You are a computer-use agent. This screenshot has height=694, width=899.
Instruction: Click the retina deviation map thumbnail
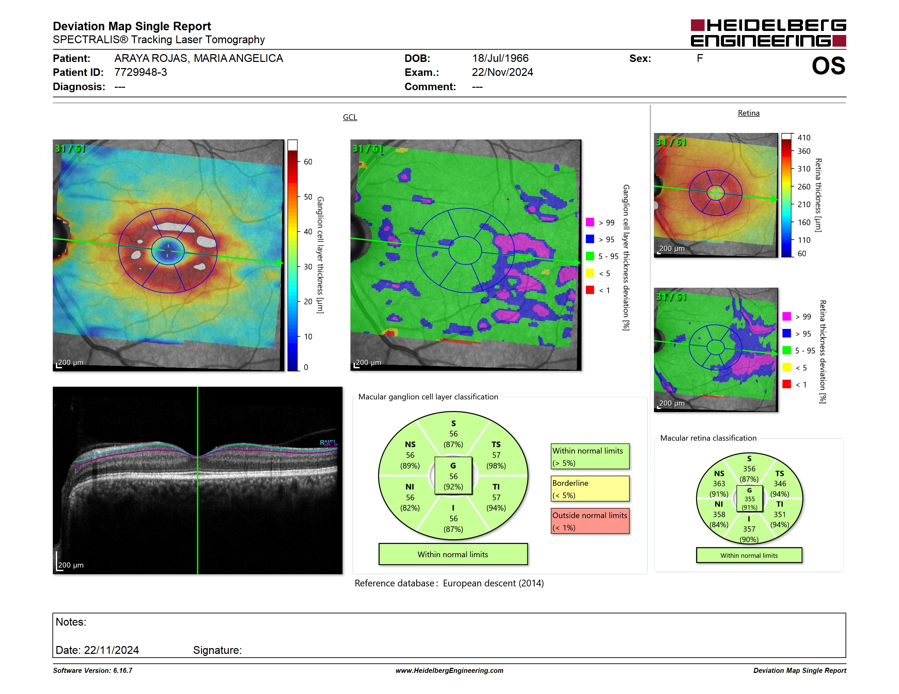[716, 350]
